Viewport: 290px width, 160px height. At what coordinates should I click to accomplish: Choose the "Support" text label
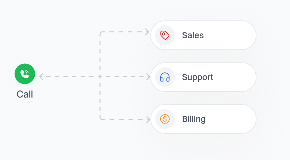198,77
